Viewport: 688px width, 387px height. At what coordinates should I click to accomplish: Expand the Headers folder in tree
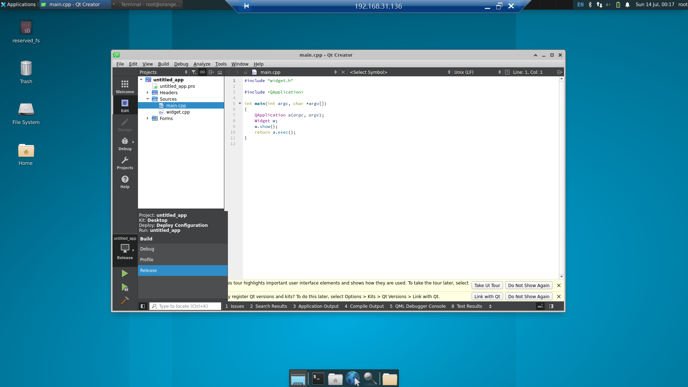(148, 92)
